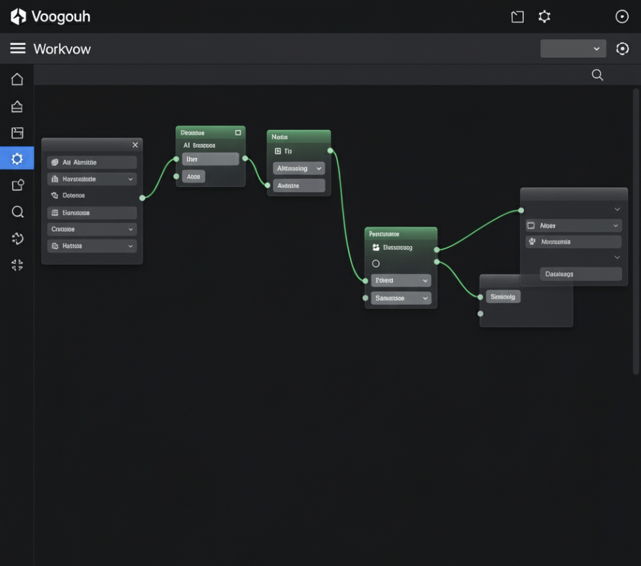This screenshot has width=641, height=566.
Task: Click the Voogouh logo icon
Action: click(18, 17)
